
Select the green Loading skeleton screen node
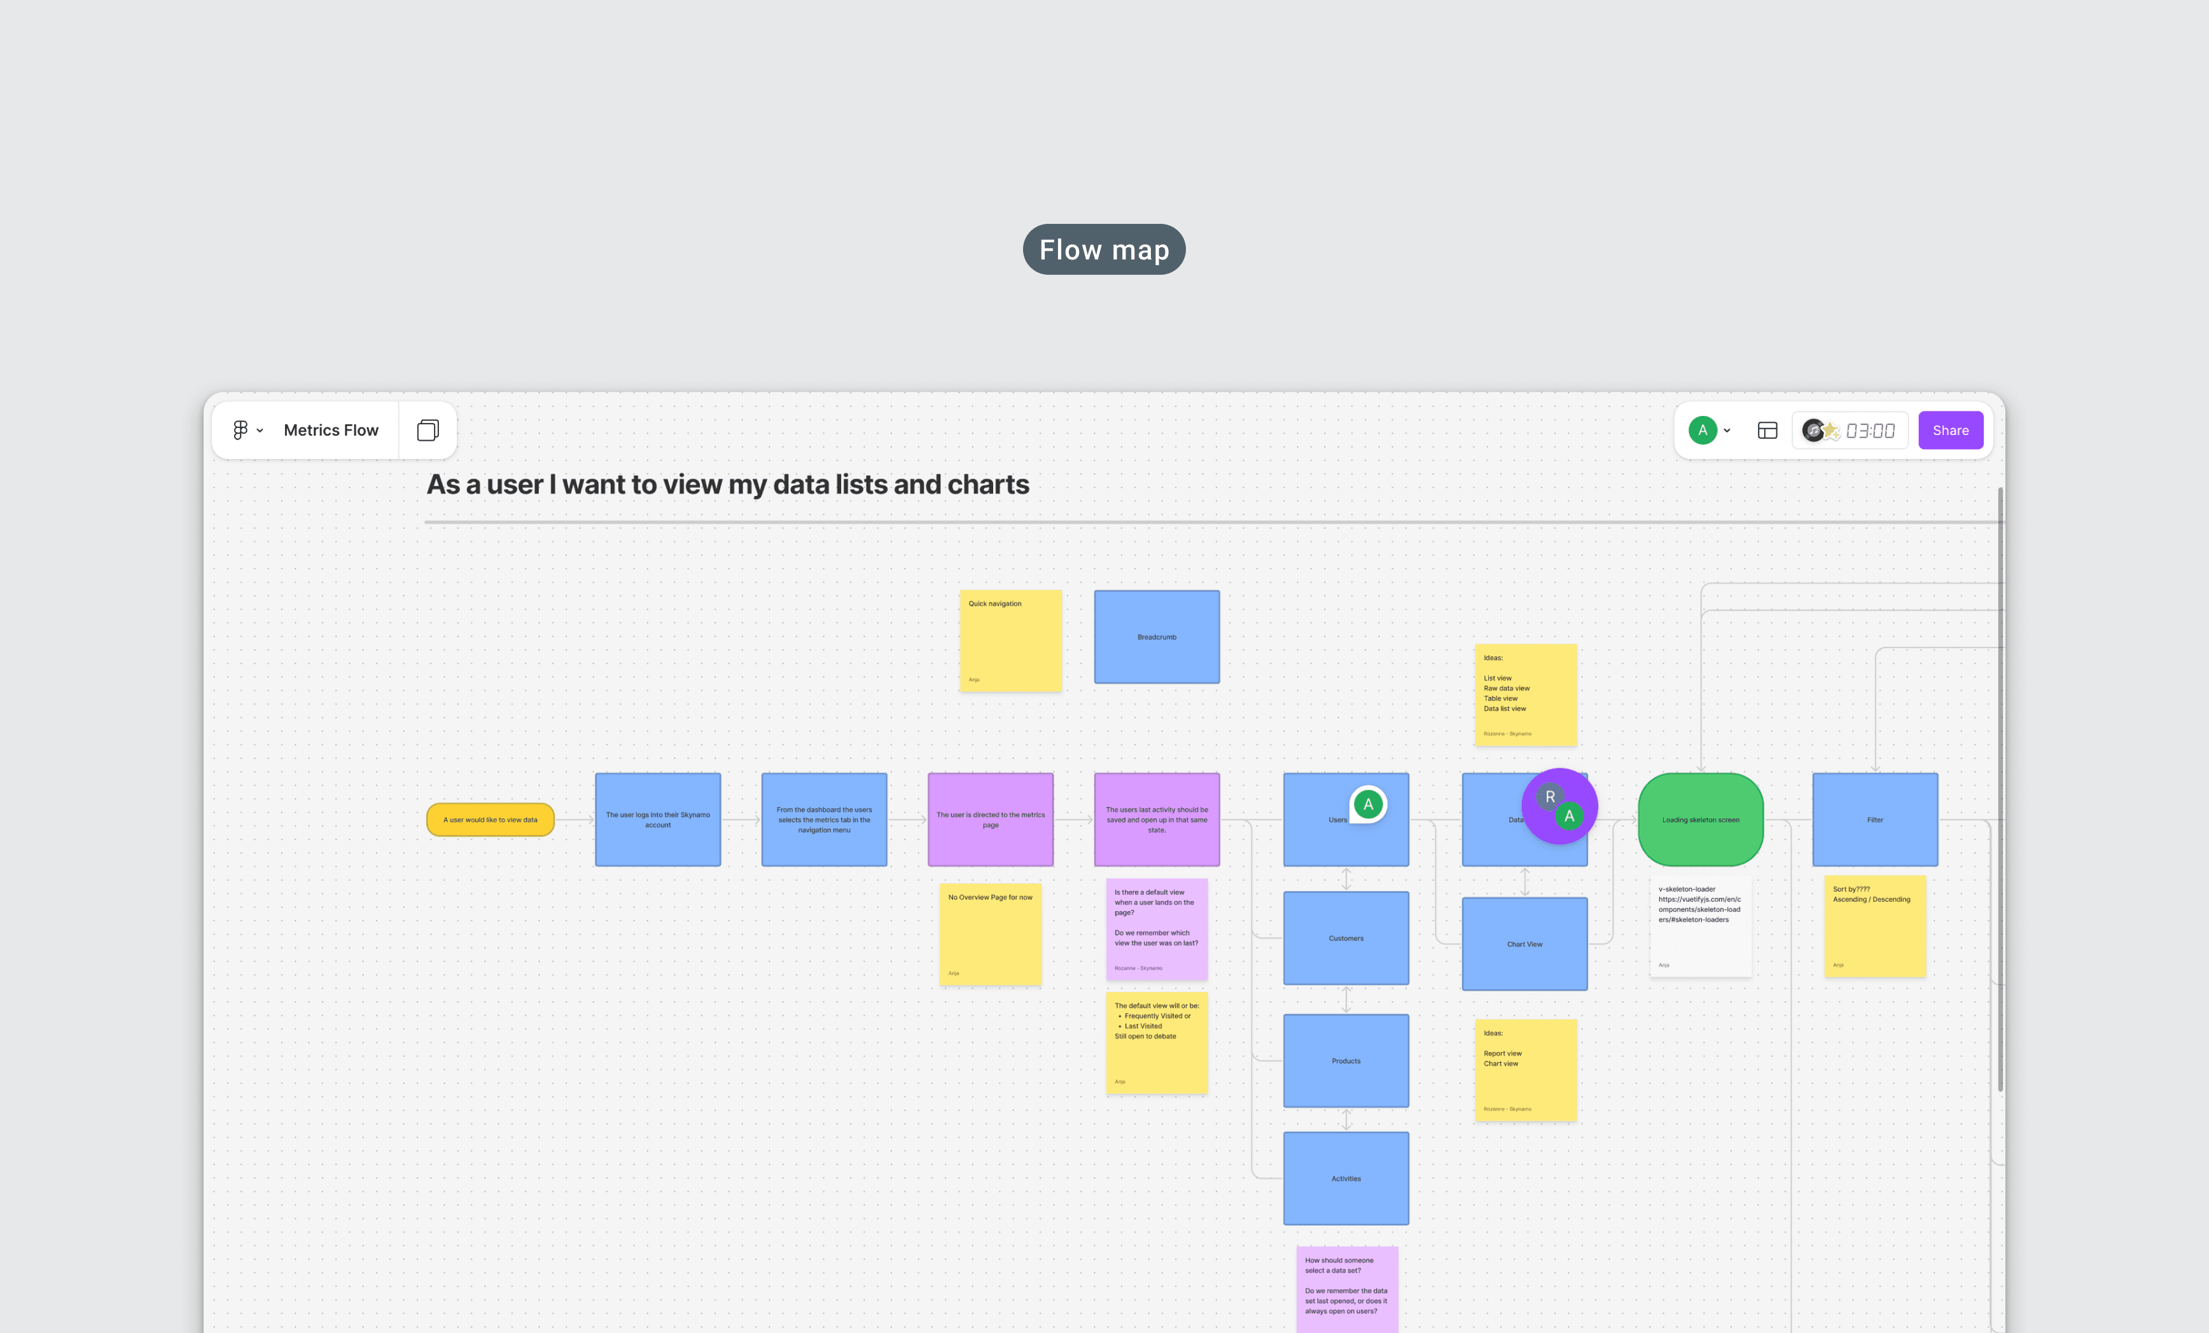click(1700, 819)
